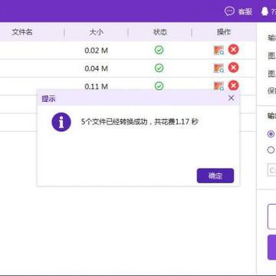276x276 pixels.
Task: Select the second output radio option
Action: tap(271, 150)
